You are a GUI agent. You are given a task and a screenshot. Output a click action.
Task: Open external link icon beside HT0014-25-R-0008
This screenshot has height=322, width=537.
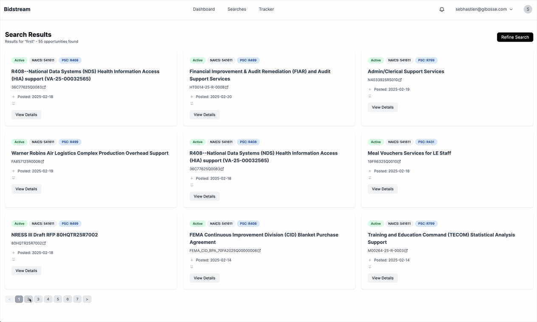pos(227,87)
